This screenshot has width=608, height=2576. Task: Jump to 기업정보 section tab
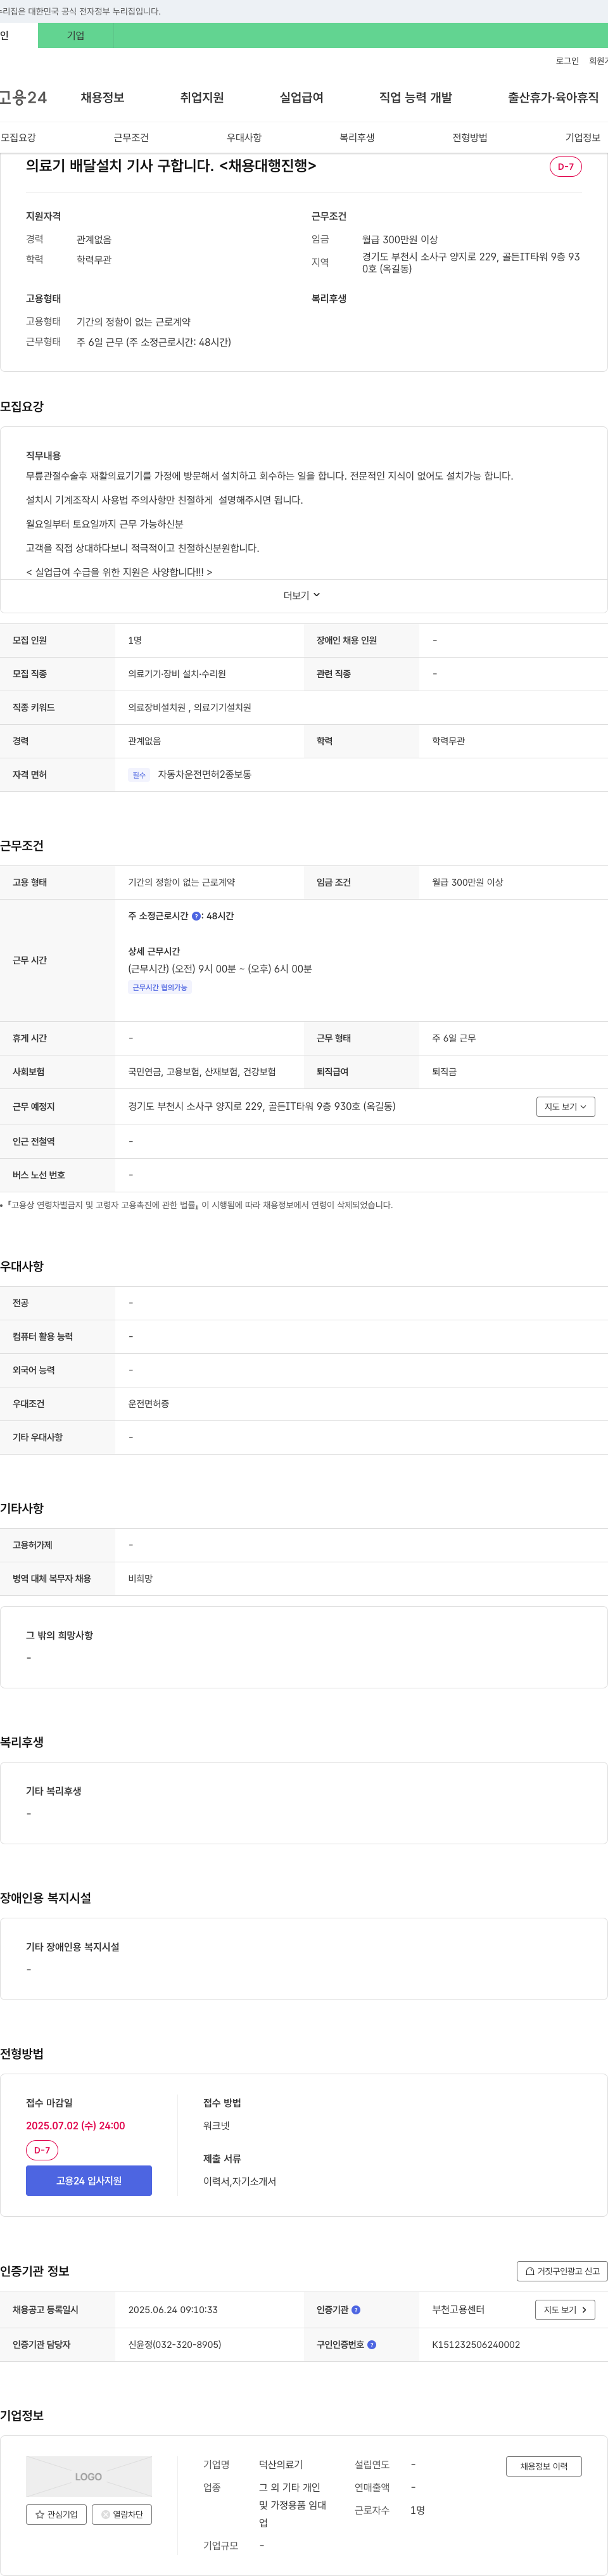pyautogui.click(x=583, y=137)
